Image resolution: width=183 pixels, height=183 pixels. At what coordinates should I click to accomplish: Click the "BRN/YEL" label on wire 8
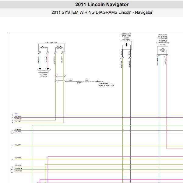pyautogui.click(x=18, y=158)
